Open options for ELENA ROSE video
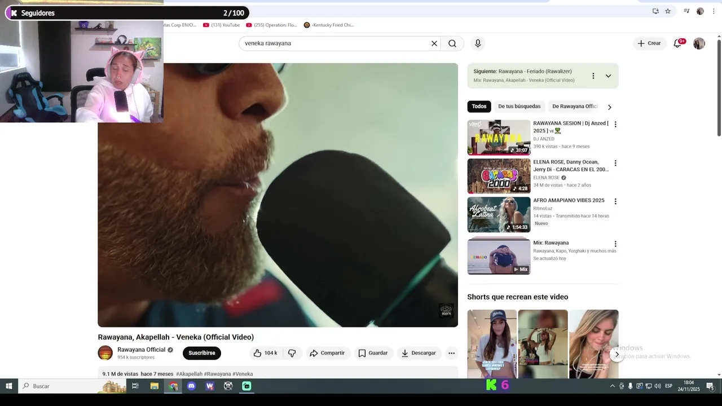Viewport: 722px width, 406px height. pyautogui.click(x=615, y=163)
